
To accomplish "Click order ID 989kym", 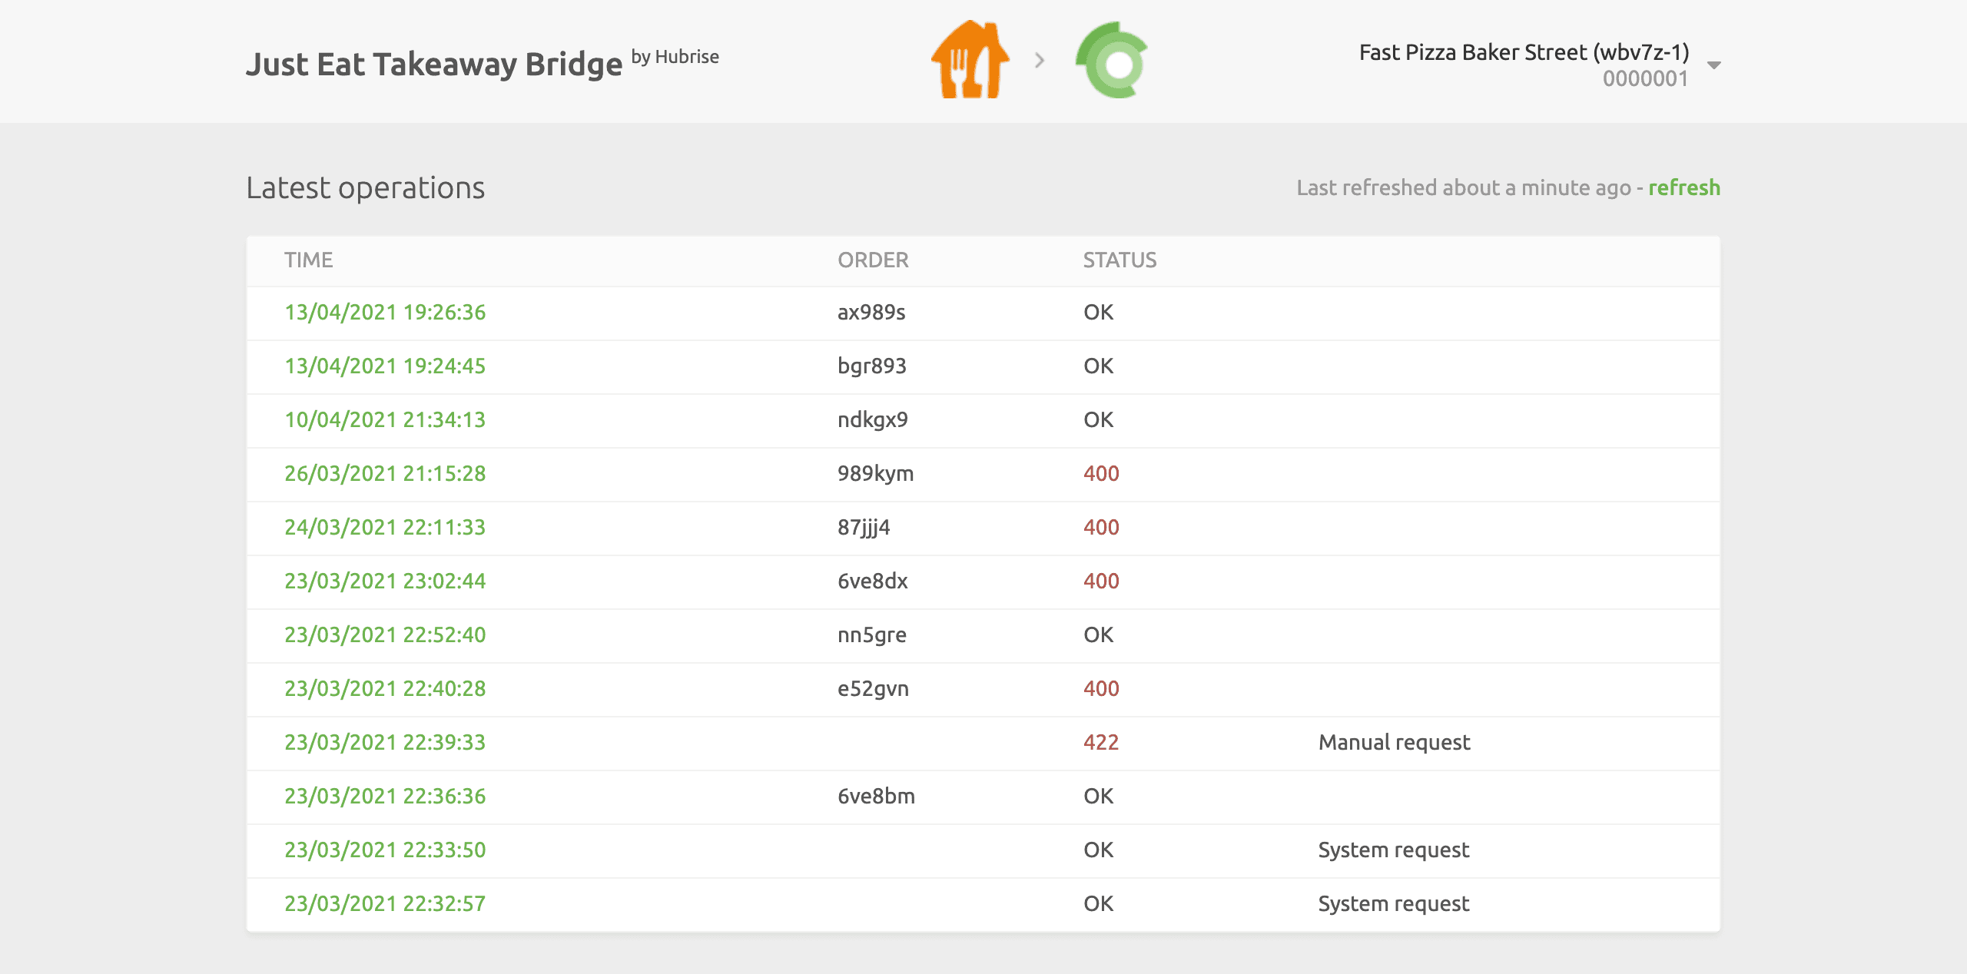I will click(x=875, y=473).
